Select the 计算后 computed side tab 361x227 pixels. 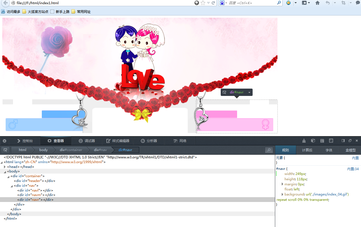tap(307, 150)
